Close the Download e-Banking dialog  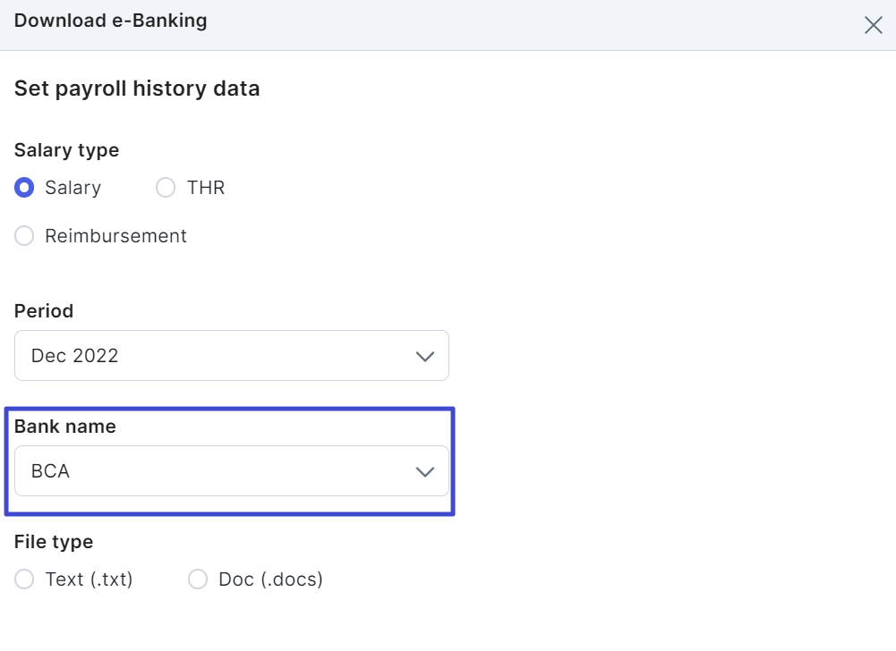(873, 25)
